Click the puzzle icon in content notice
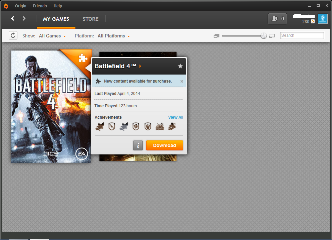 tap(98, 81)
